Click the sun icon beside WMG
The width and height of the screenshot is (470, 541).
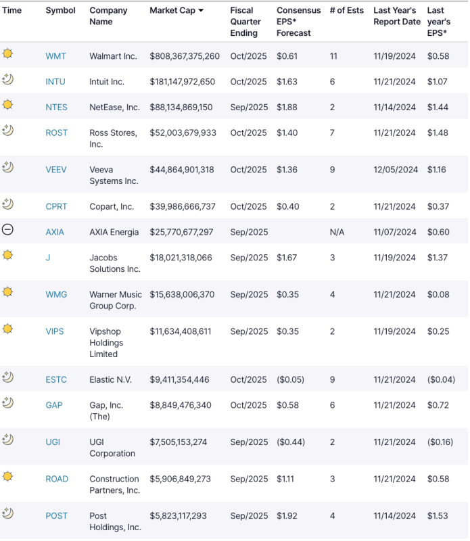pyautogui.click(x=7, y=292)
